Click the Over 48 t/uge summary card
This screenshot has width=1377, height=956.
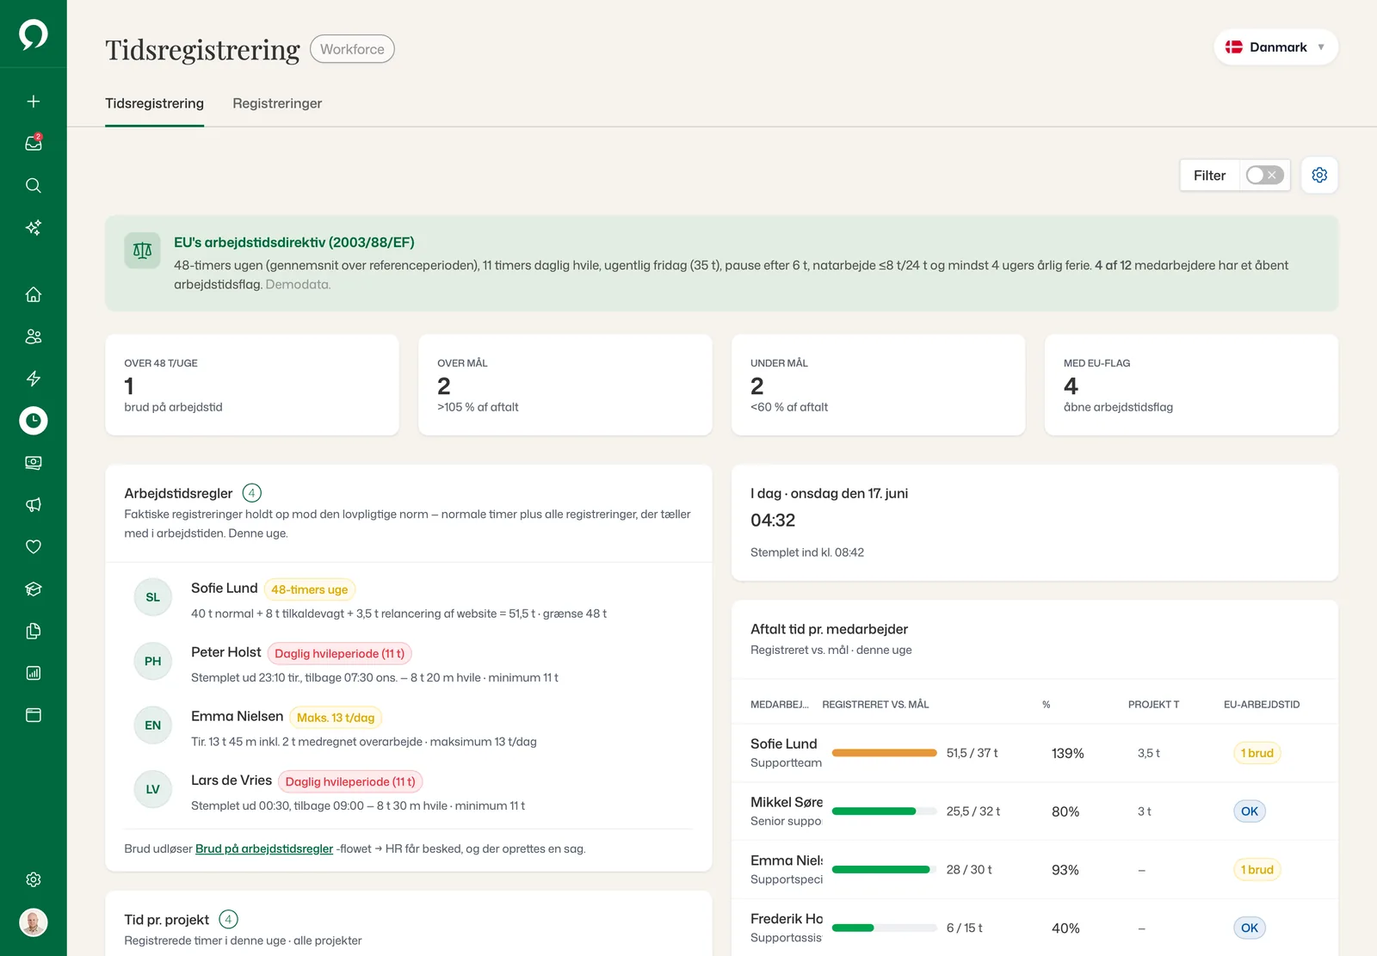(251, 385)
